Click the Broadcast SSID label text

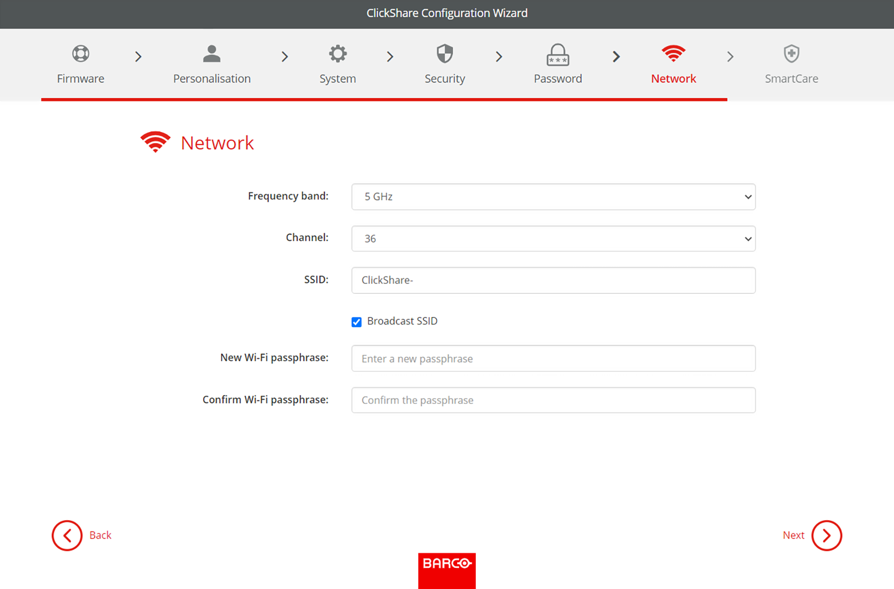[402, 321]
